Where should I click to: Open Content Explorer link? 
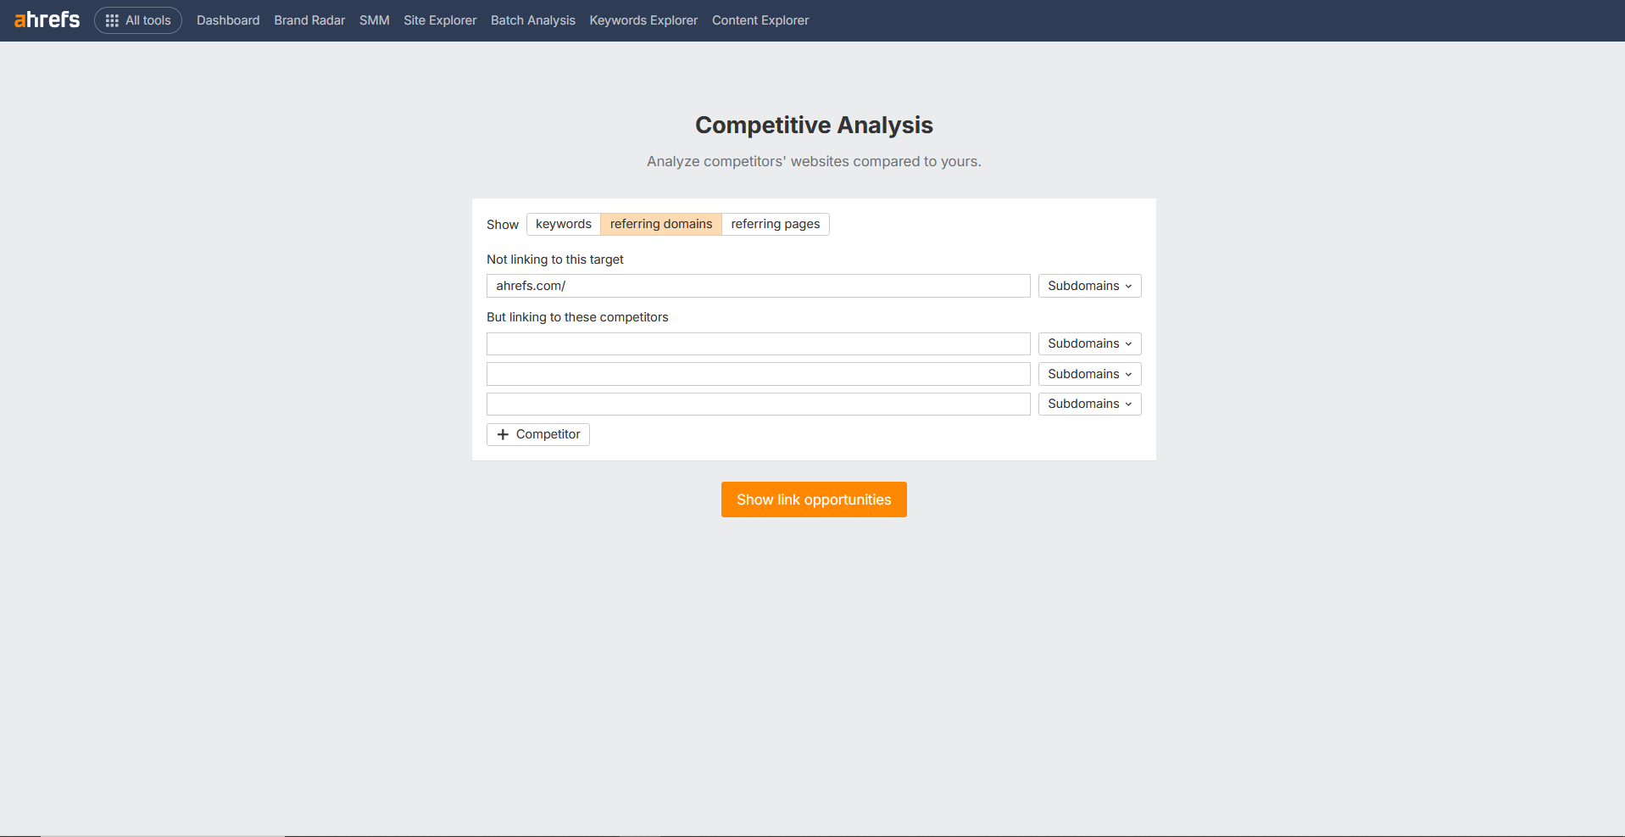click(x=760, y=20)
